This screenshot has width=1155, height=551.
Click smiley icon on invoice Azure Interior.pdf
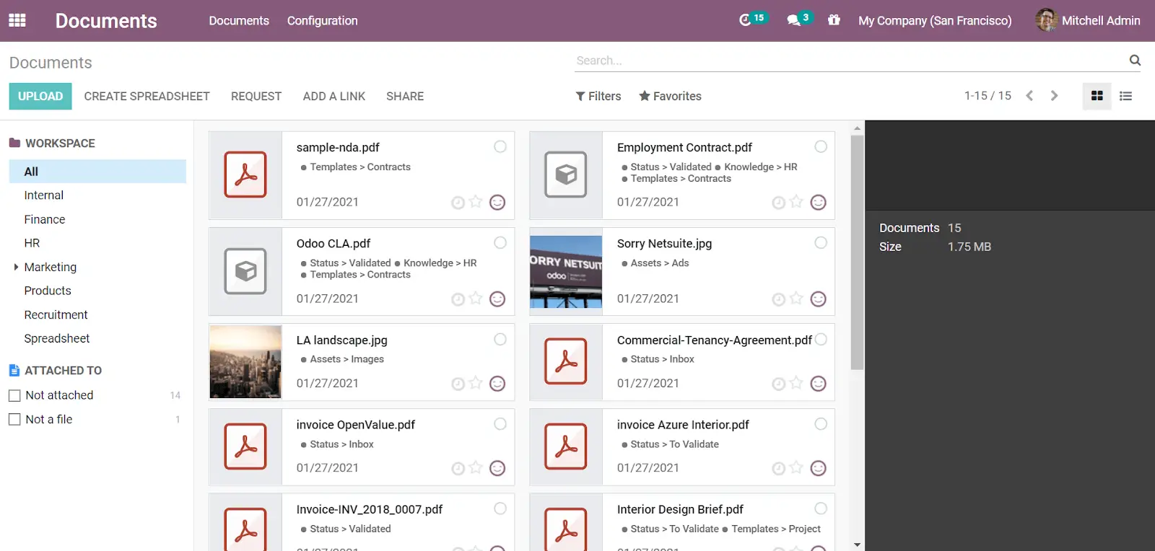[818, 469]
